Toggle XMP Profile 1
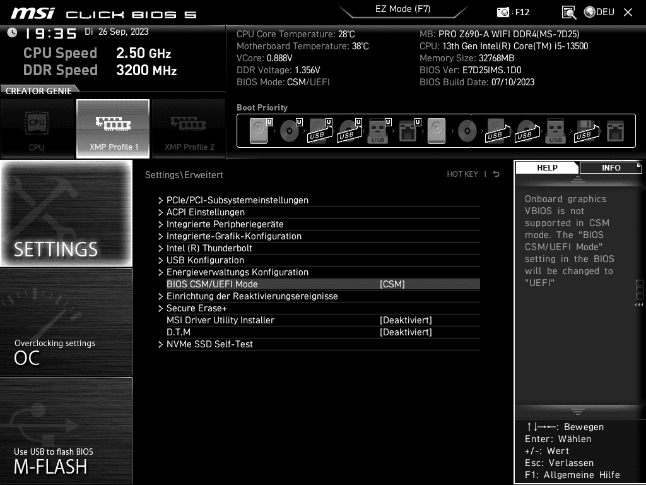The image size is (646, 485). click(x=113, y=129)
